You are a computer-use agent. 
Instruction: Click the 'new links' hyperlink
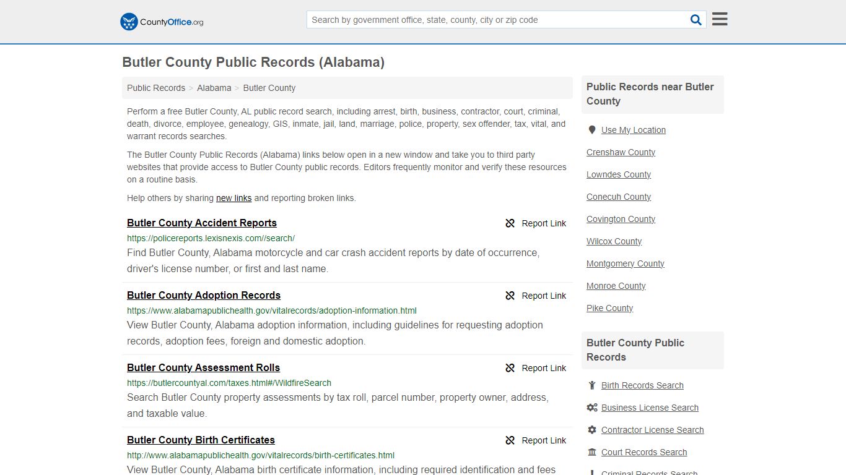pos(233,198)
